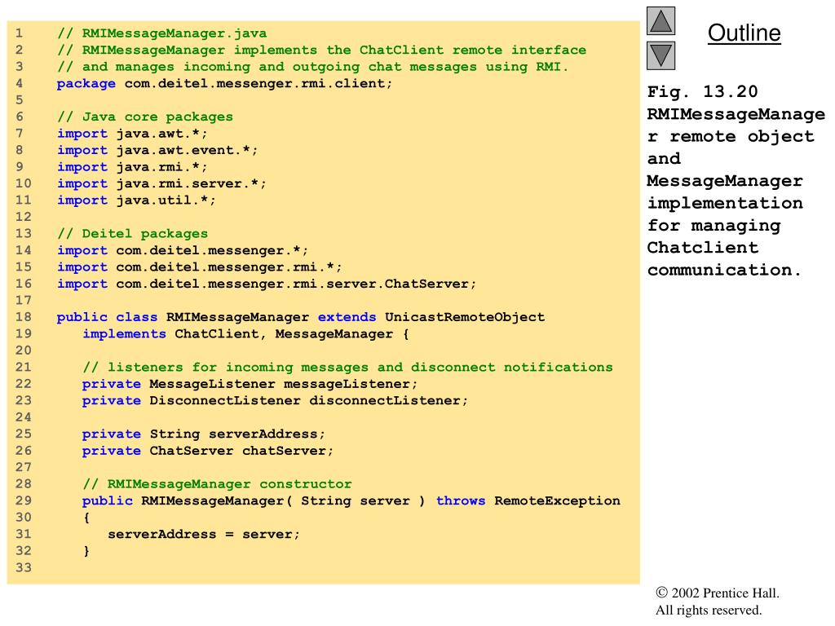The width and height of the screenshot is (835, 626).
Task: Select 'private MessageListener messageListener;' line
Action: tap(250, 384)
